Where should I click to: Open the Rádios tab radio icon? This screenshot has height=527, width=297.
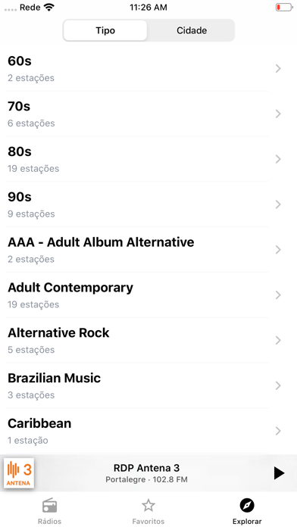coord(49,505)
